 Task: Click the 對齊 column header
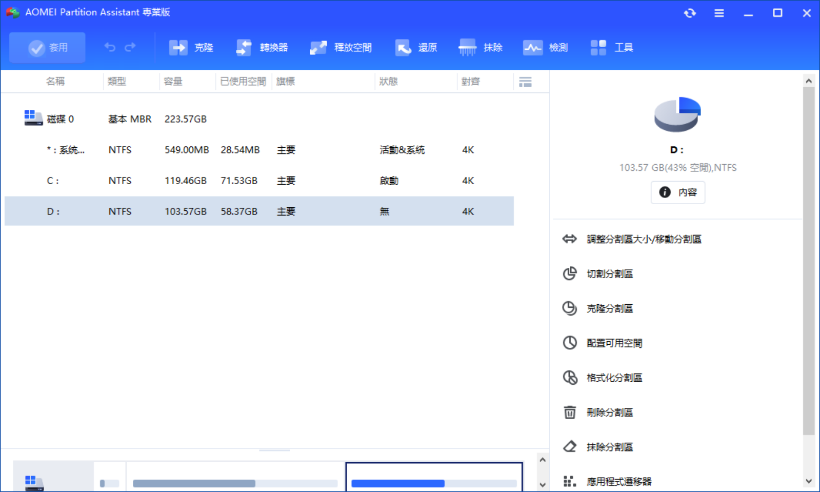tap(471, 81)
